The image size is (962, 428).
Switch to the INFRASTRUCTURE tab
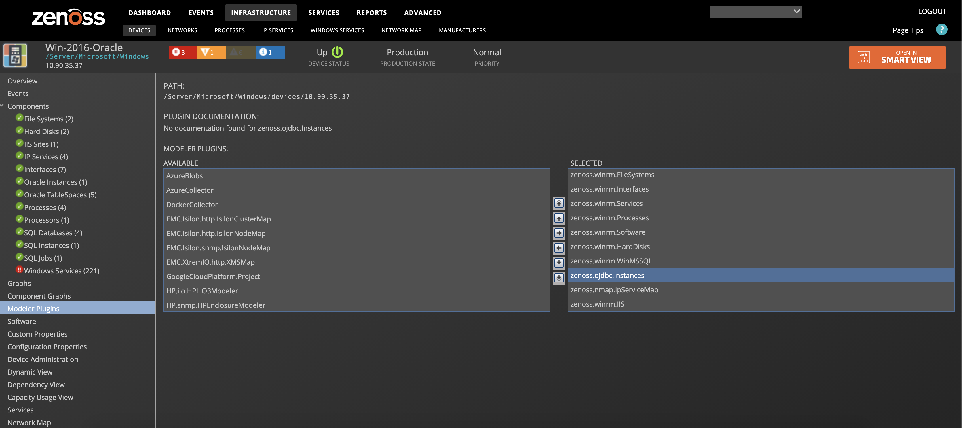tap(261, 12)
